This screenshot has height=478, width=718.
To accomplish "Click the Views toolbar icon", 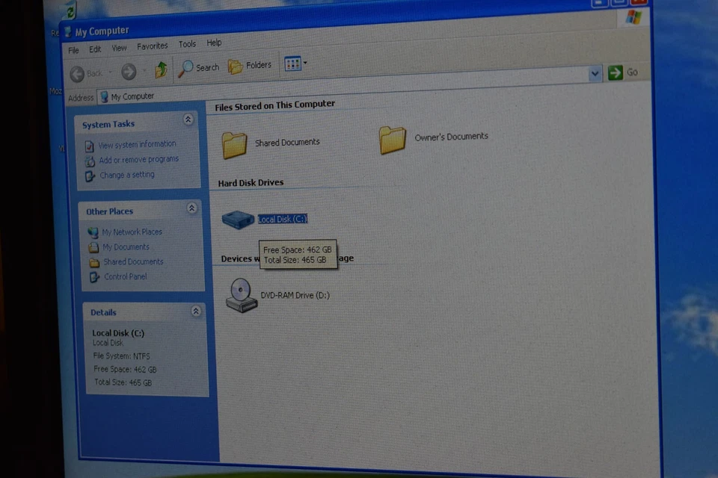I will pyautogui.click(x=292, y=63).
